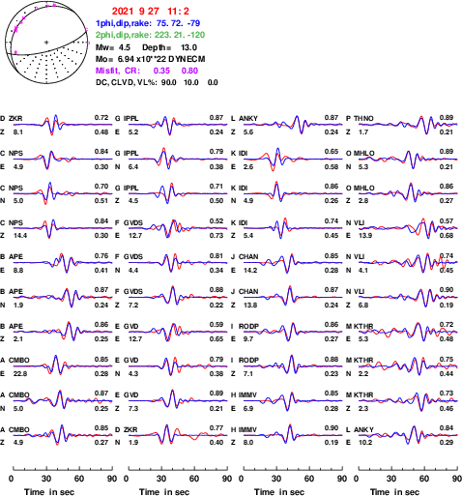Select the Mw 4.5 magnitude text
The image size is (462, 496).
point(113,47)
